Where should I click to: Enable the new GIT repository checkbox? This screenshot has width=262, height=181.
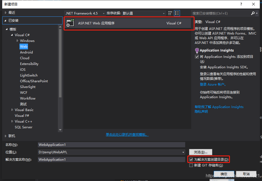(x=191, y=165)
